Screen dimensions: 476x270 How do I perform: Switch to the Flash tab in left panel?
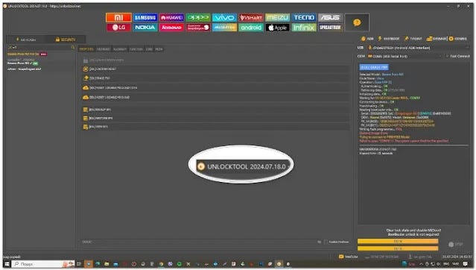click(26, 40)
